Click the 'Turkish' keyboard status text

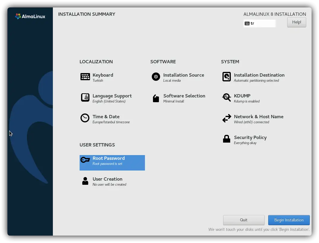[98, 81]
